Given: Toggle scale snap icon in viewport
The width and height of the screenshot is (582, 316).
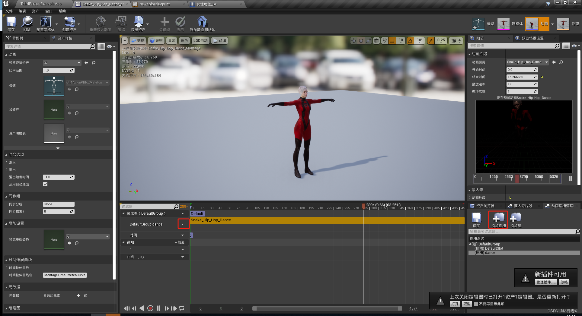Looking at the screenshot, I should click(431, 40).
